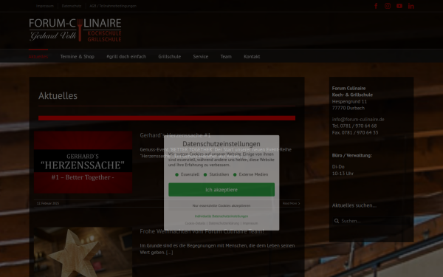Toggle the Statistiken cookie option
Image resolution: width=443 pixels, height=277 pixels.
tap(216, 174)
